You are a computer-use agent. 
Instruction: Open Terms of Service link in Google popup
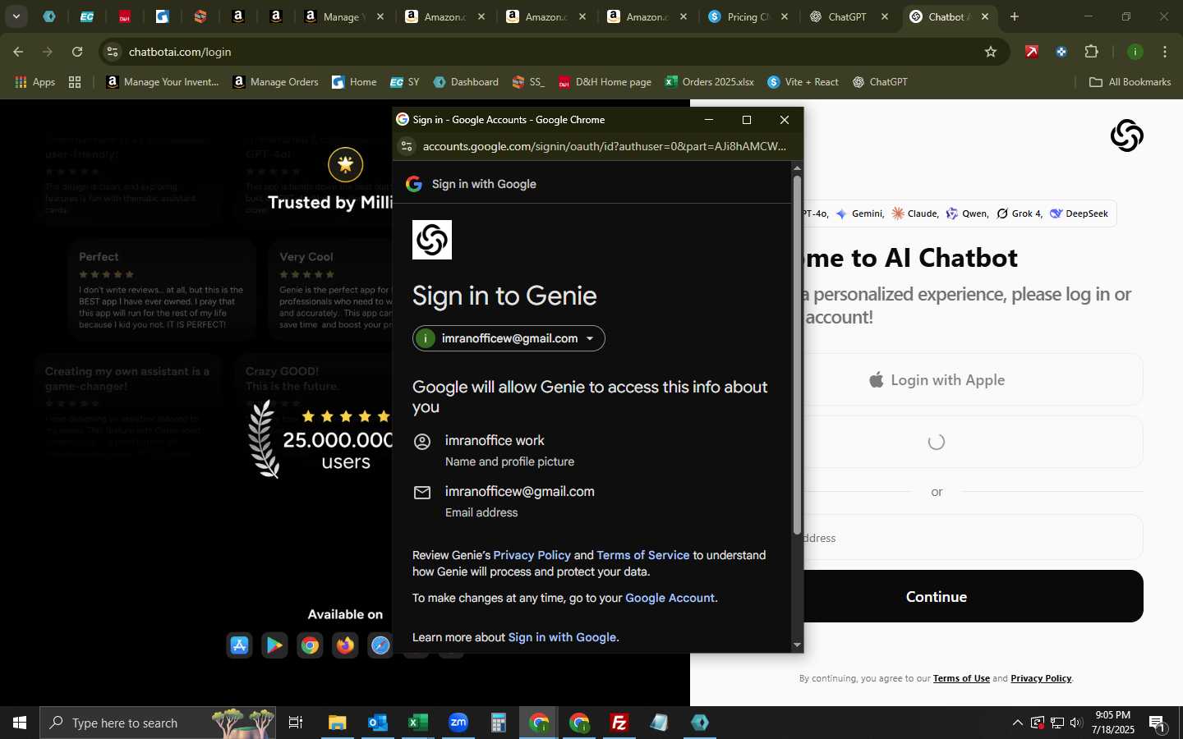(643, 555)
